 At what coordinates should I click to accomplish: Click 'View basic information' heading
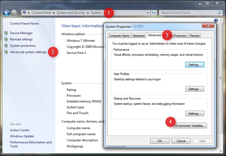tap(82, 26)
